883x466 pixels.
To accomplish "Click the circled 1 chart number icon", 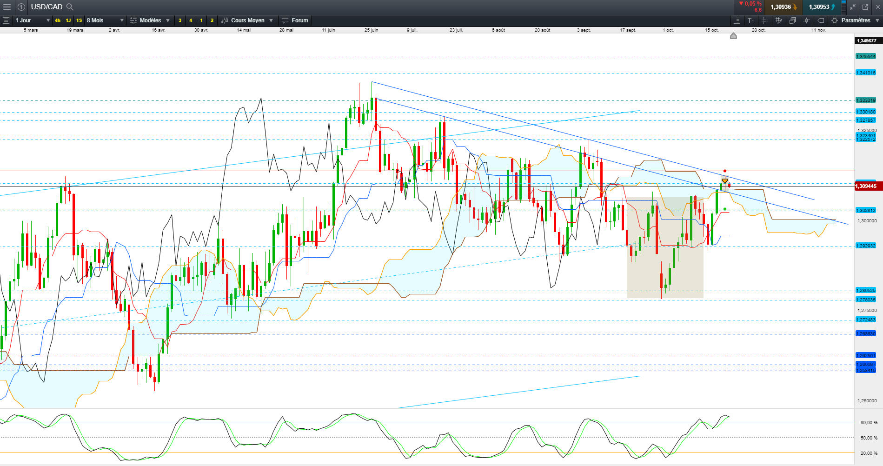I will tap(21, 7).
